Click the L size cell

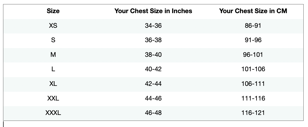pos(53,69)
